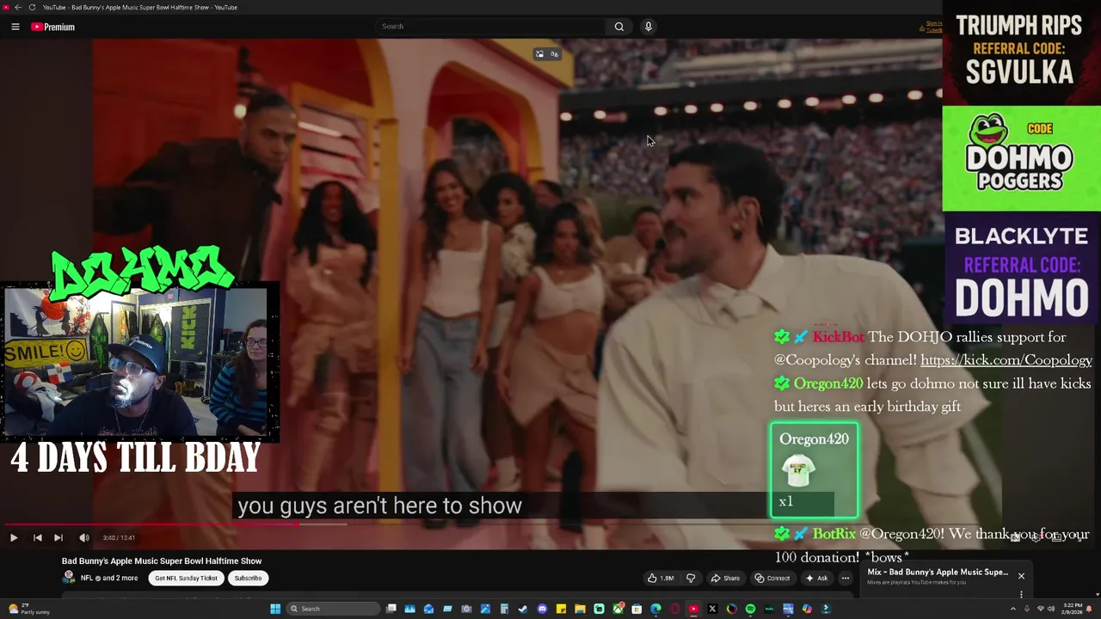Screen dimensions: 1101x619
Task: Open Xbox app from the taskbar
Action: (618, 609)
